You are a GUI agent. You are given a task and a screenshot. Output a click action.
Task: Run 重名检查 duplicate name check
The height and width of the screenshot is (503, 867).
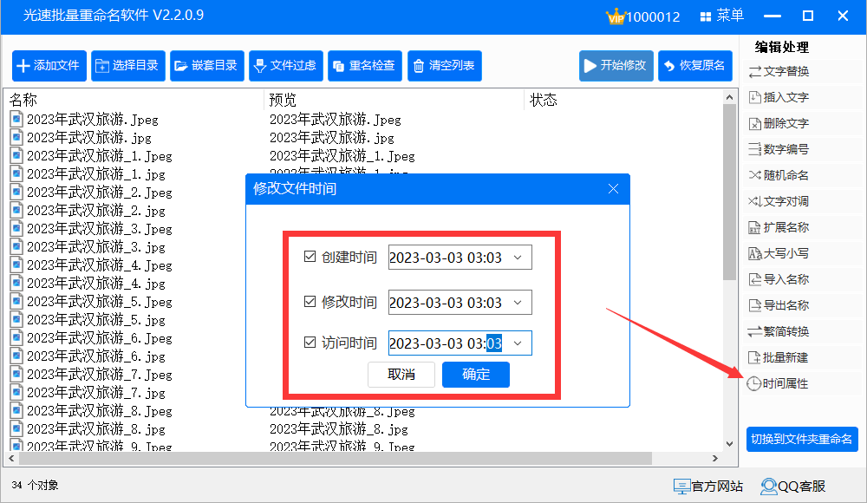[x=365, y=66]
